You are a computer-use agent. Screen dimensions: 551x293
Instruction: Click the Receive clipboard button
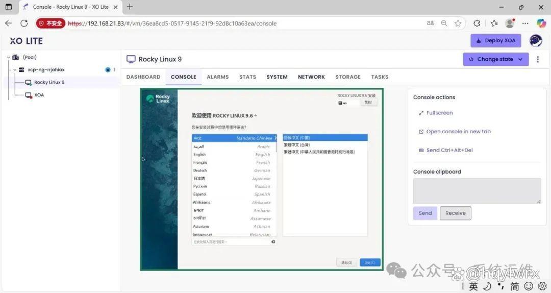(x=456, y=213)
